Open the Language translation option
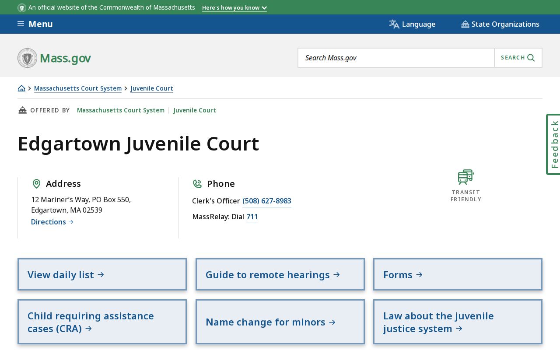This screenshot has height=350, width=560. [x=412, y=24]
